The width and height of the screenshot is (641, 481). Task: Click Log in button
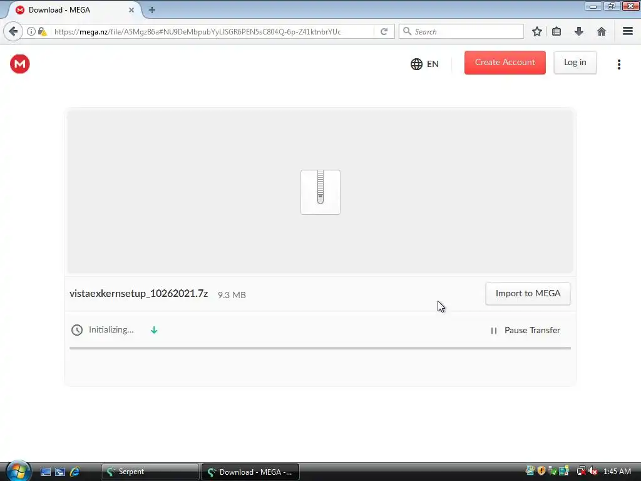(575, 63)
